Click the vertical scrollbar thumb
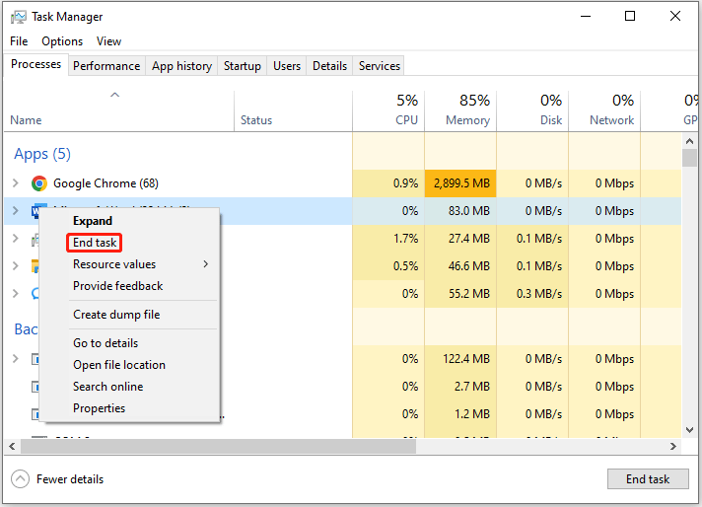This screenshot has height=507, width=702. click(689, 158)
